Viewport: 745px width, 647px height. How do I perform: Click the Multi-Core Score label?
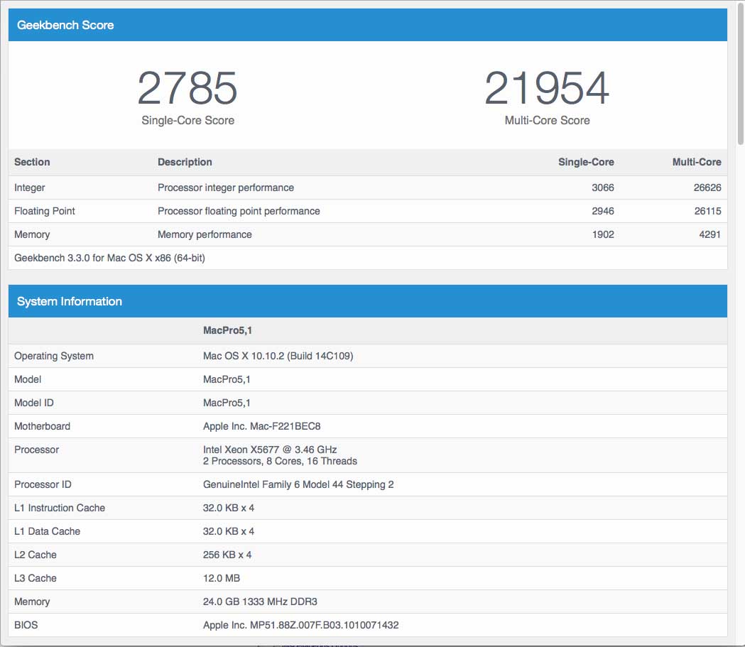(x=547, y=121)
